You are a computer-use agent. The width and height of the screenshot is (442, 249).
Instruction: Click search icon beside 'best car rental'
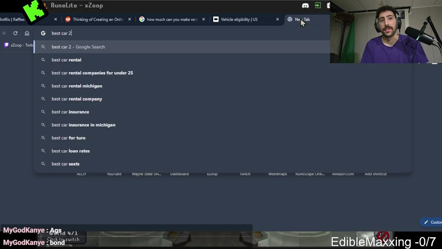[x=43, y=60]
